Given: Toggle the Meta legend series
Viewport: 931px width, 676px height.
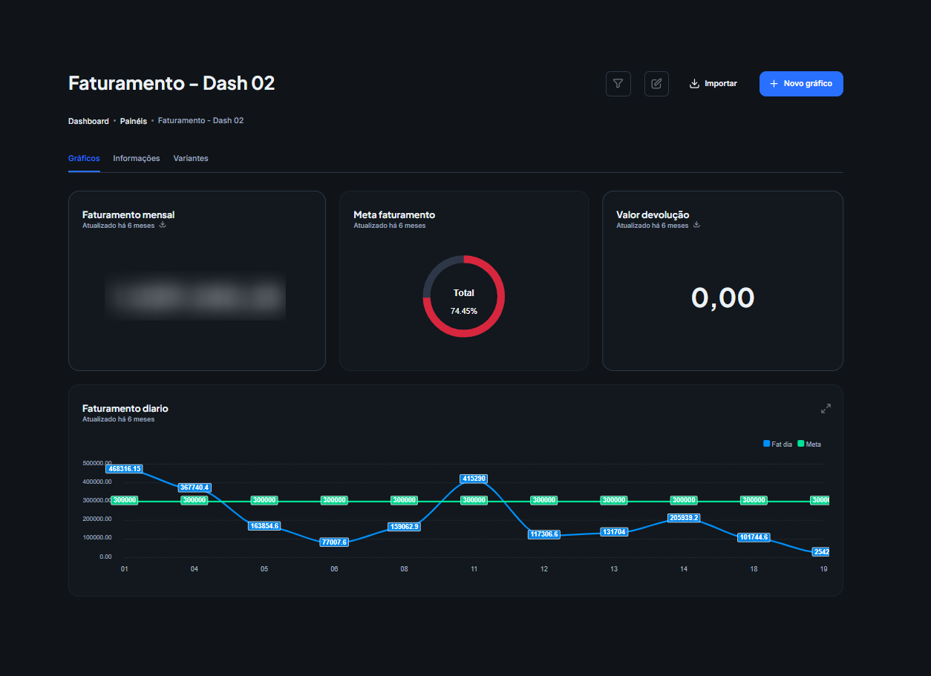Looking at the screenshot, I should click(809, 444).
